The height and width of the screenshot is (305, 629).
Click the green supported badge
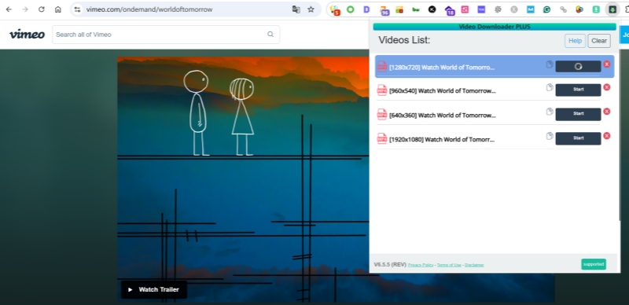pyautogui.click(x=594, y=264)
